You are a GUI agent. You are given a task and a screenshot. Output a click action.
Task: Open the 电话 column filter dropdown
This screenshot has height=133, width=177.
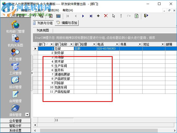[x=117, y=44]
